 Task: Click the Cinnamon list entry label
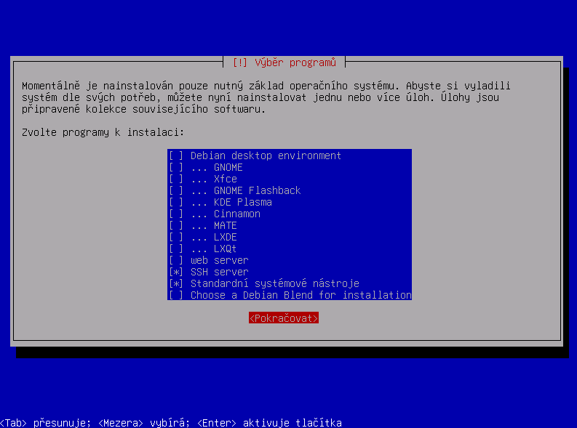tap(237, 214)
